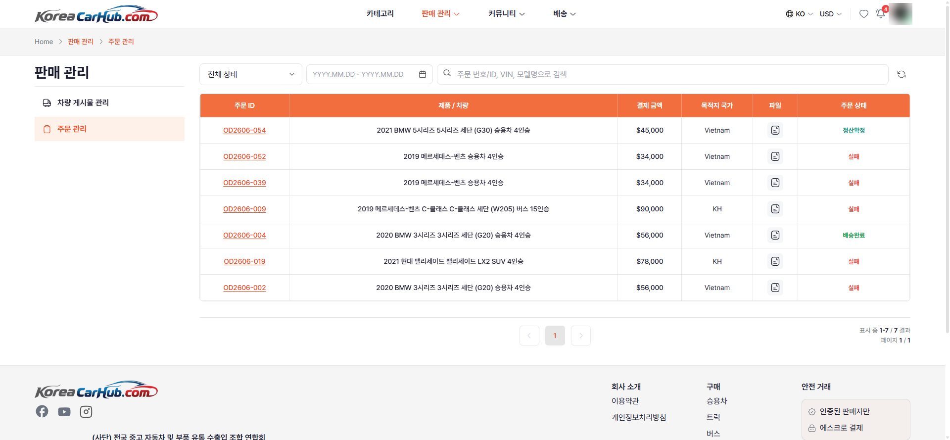Click the user profile avatar

click(900, 14)
